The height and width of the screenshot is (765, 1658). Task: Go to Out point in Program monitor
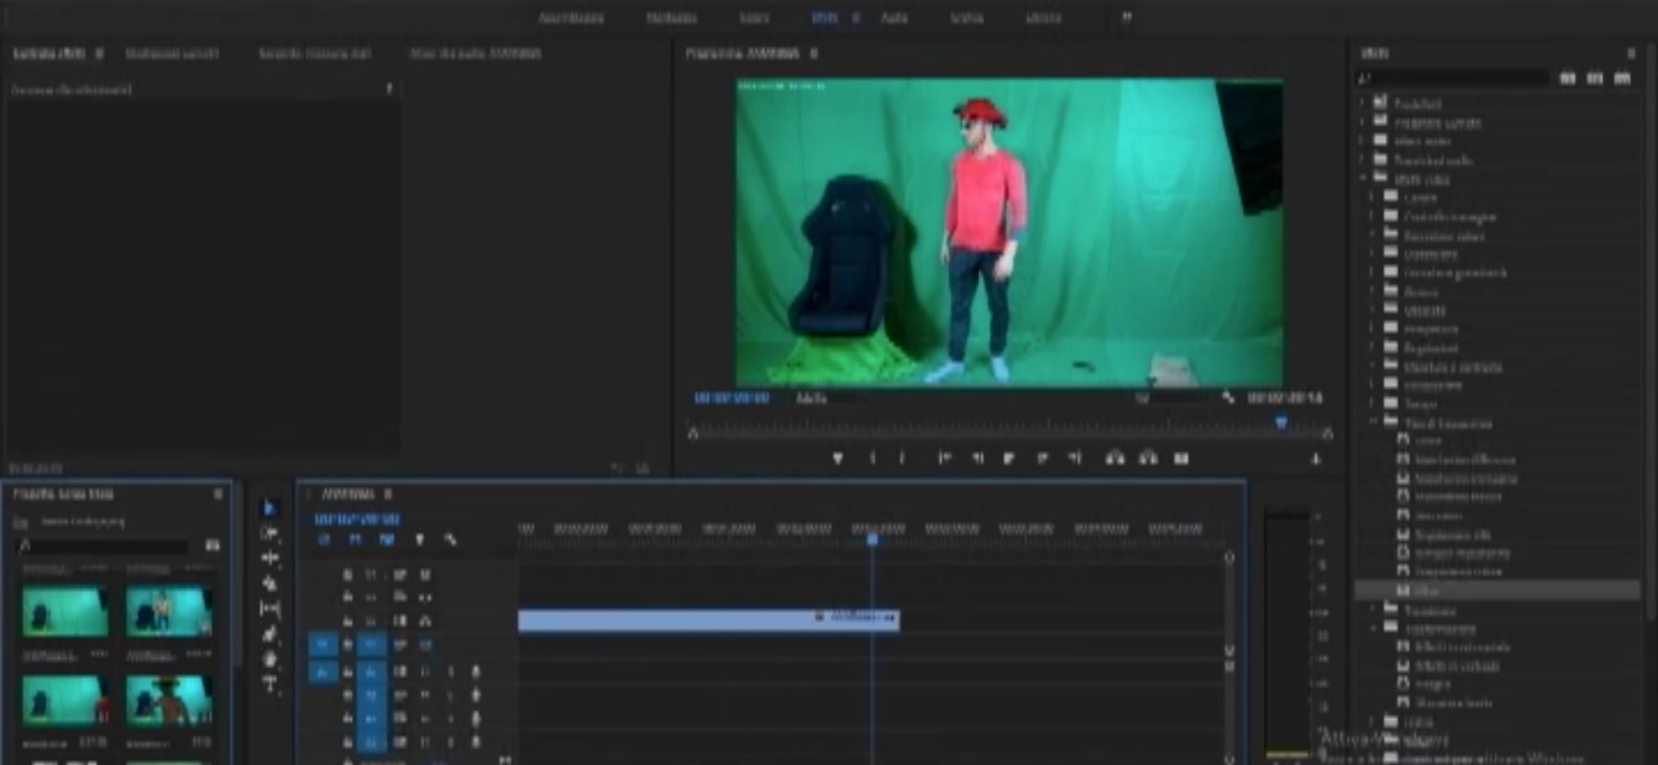(x=1075, y=458)
